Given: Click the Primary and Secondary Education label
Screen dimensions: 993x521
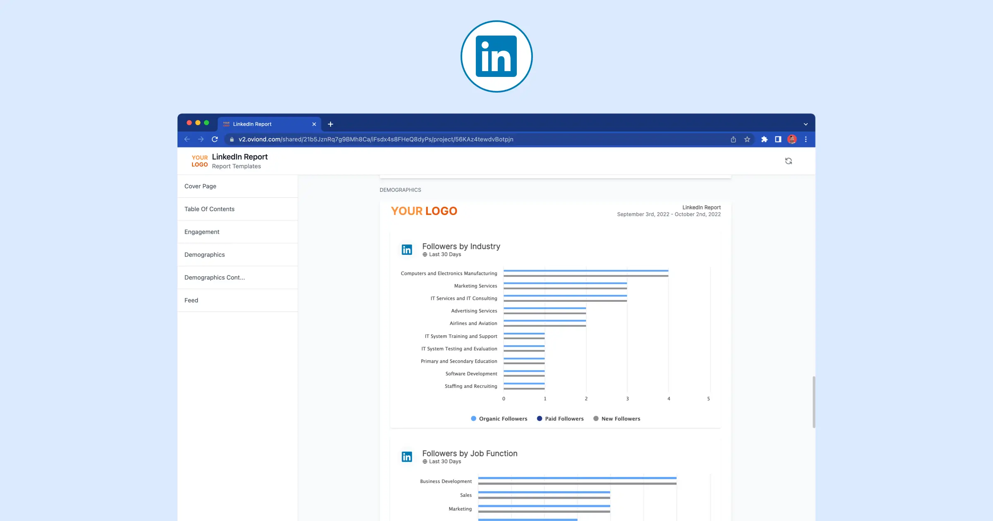Looking at the screenshot, I should click(x=459, y=361).
